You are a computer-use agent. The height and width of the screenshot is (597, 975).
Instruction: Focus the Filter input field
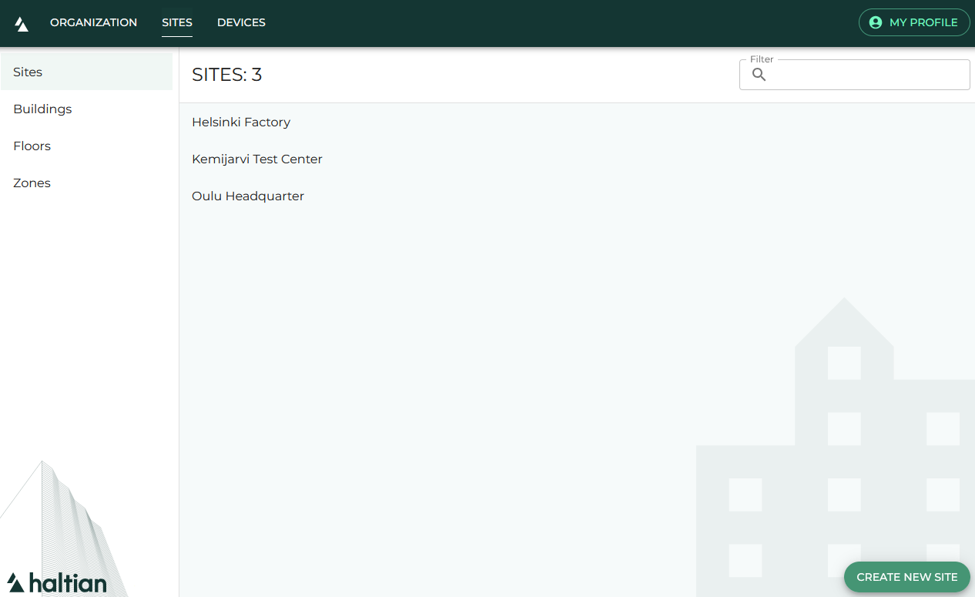[855, 75]
